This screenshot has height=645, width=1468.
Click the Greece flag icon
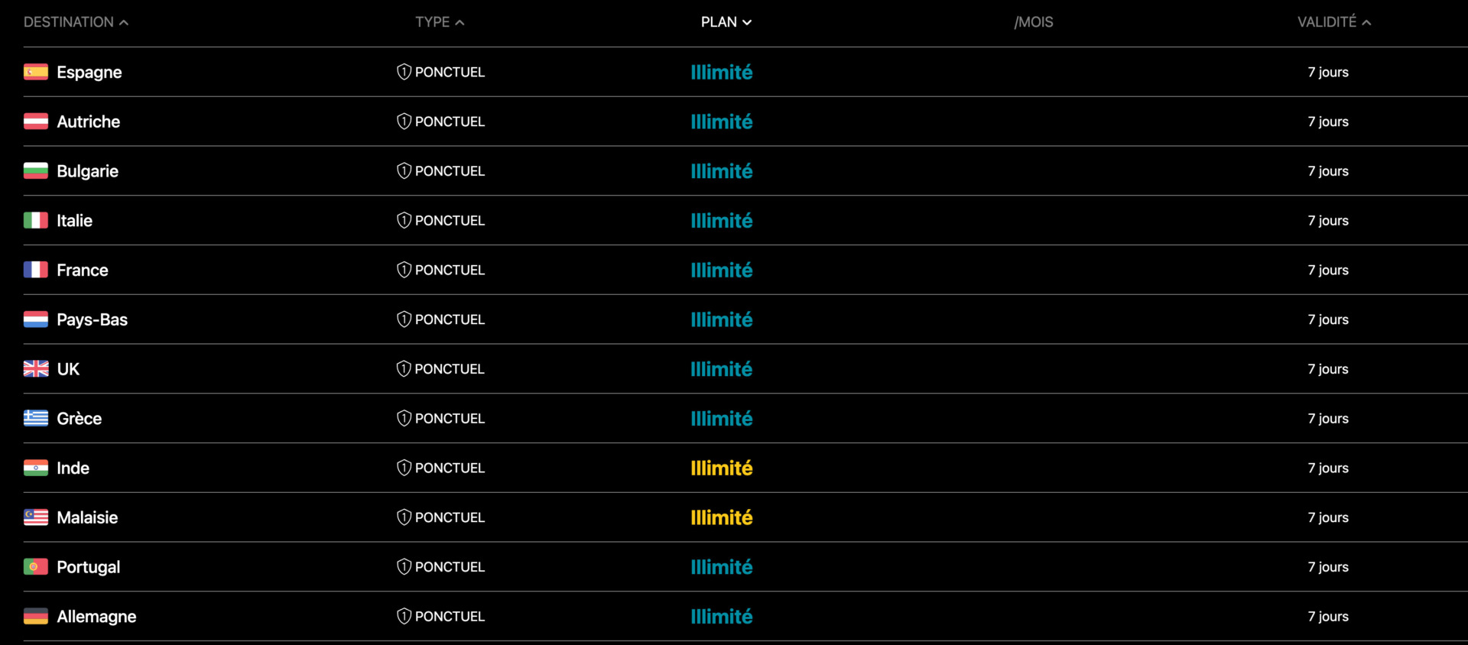(36, 418)
